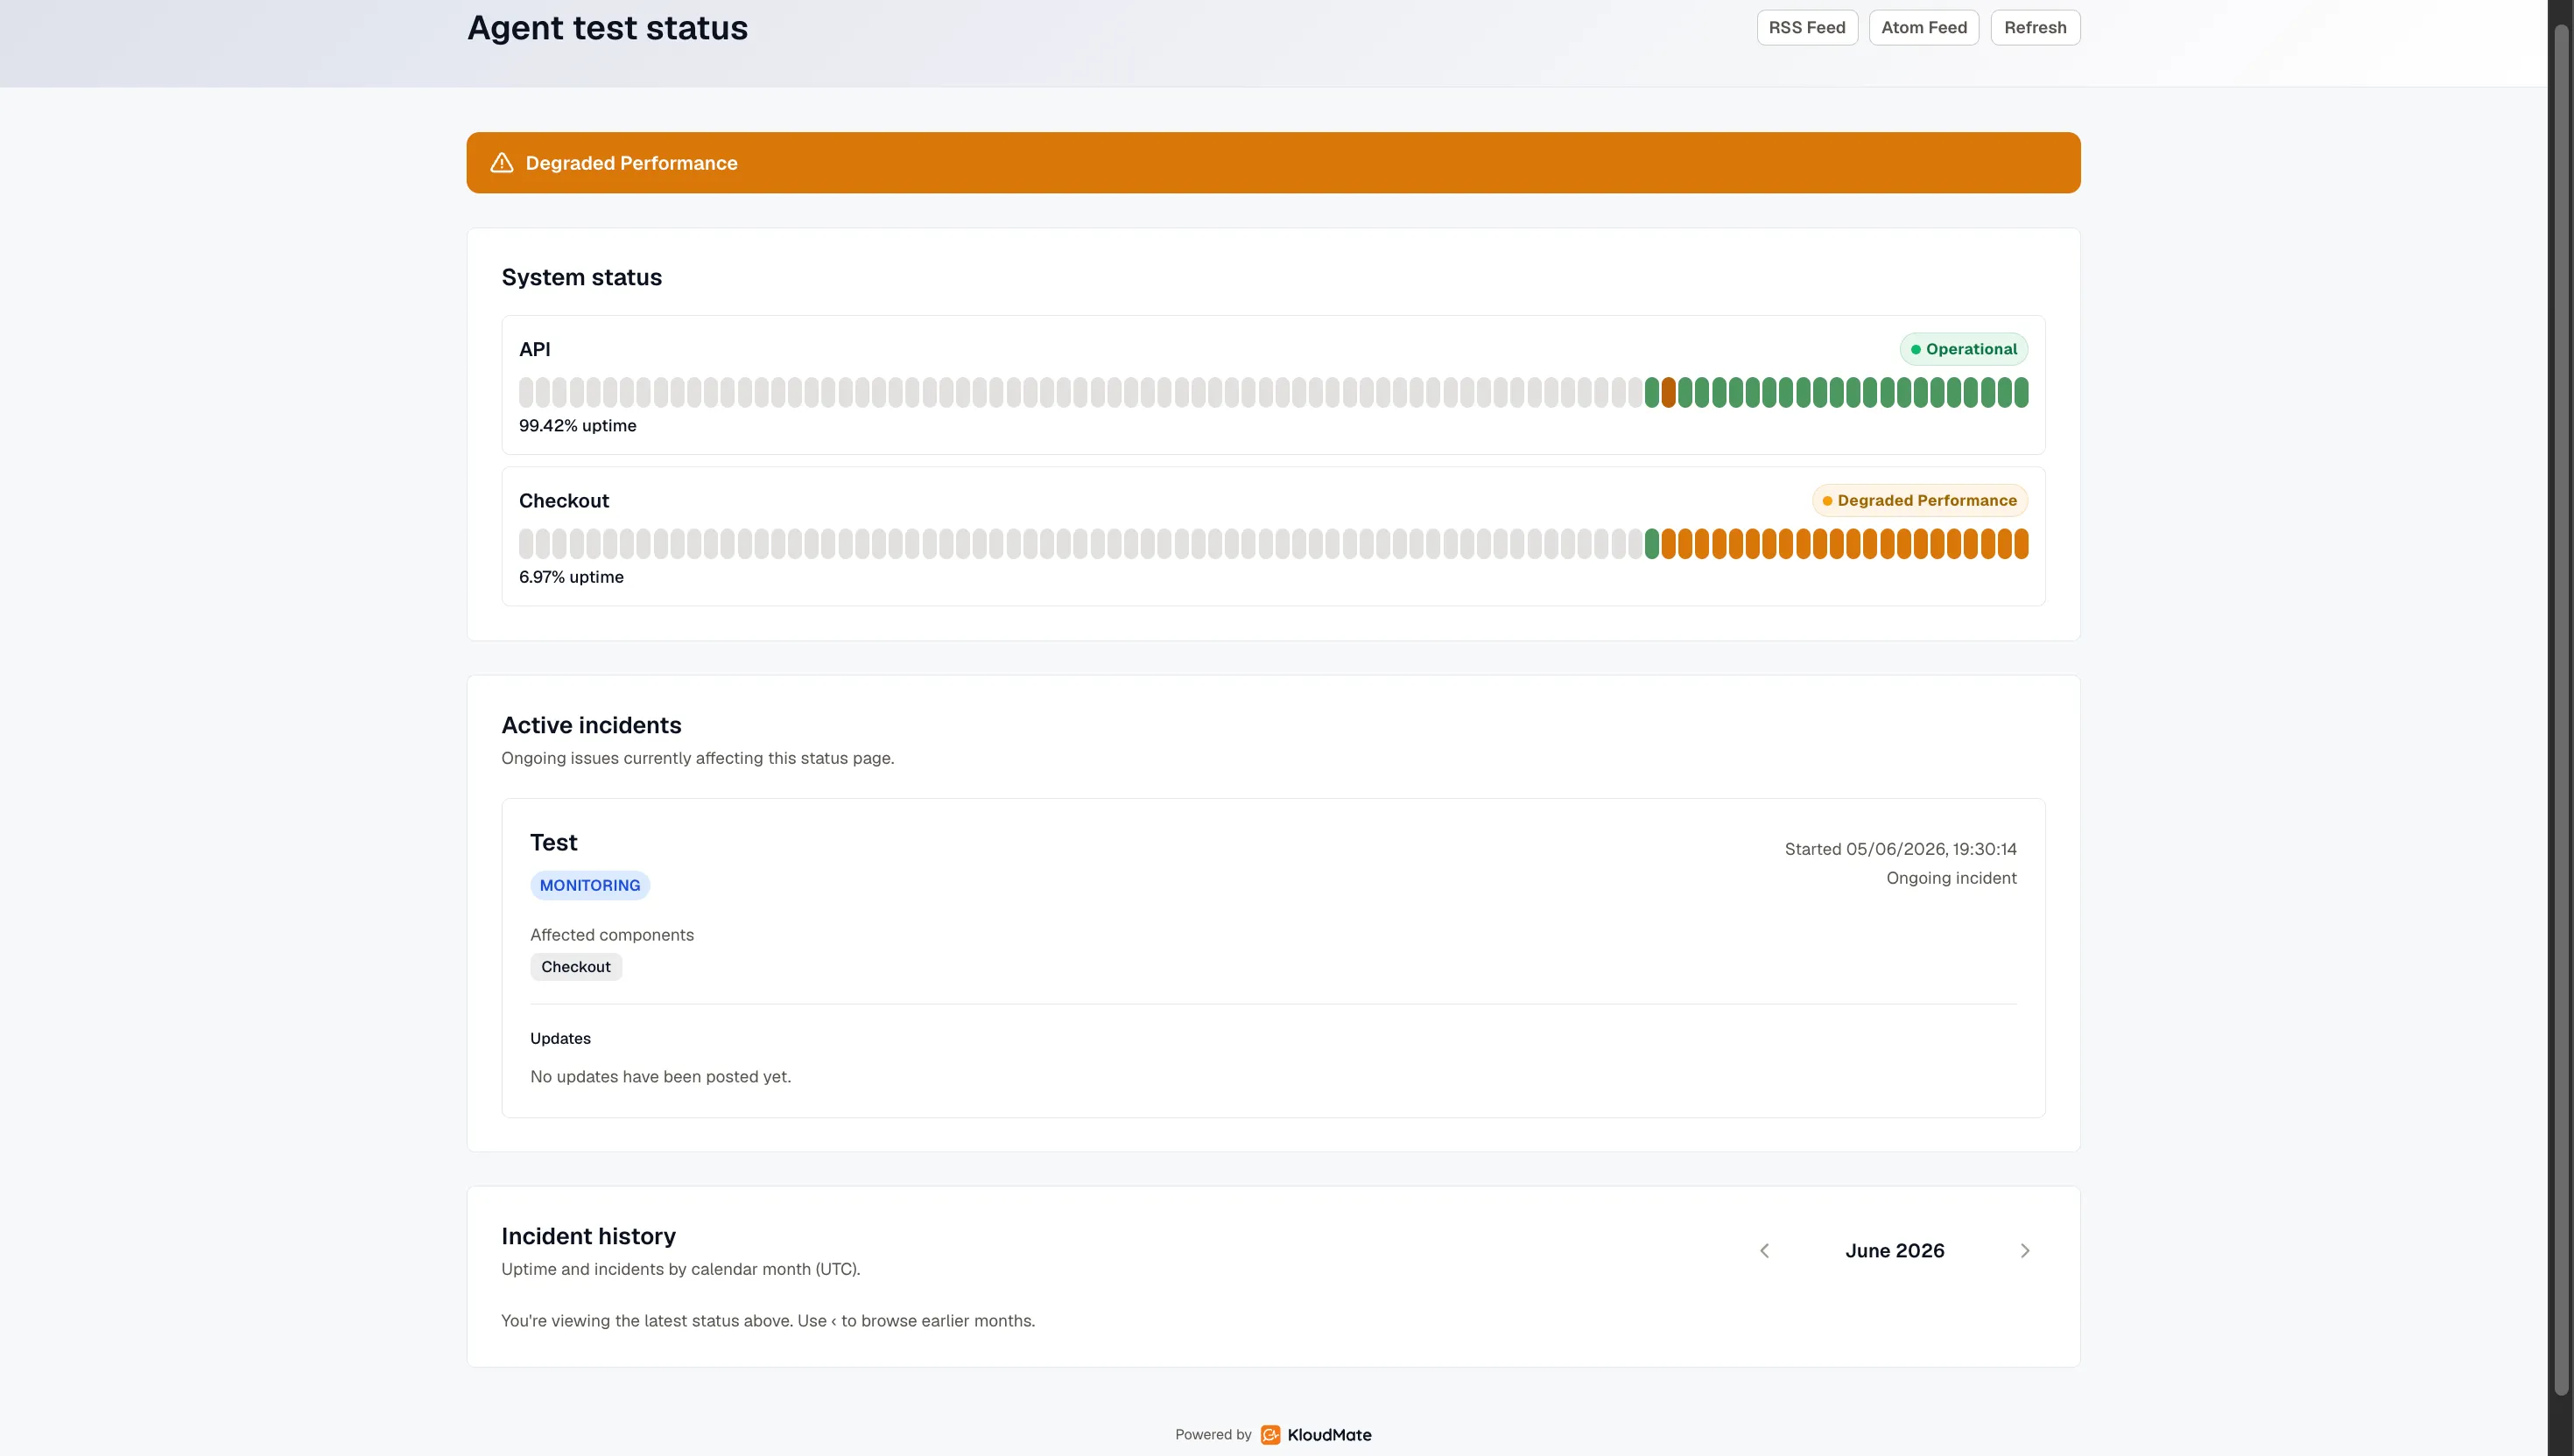Click the RSS Feed button

(x=1807, y=27)
